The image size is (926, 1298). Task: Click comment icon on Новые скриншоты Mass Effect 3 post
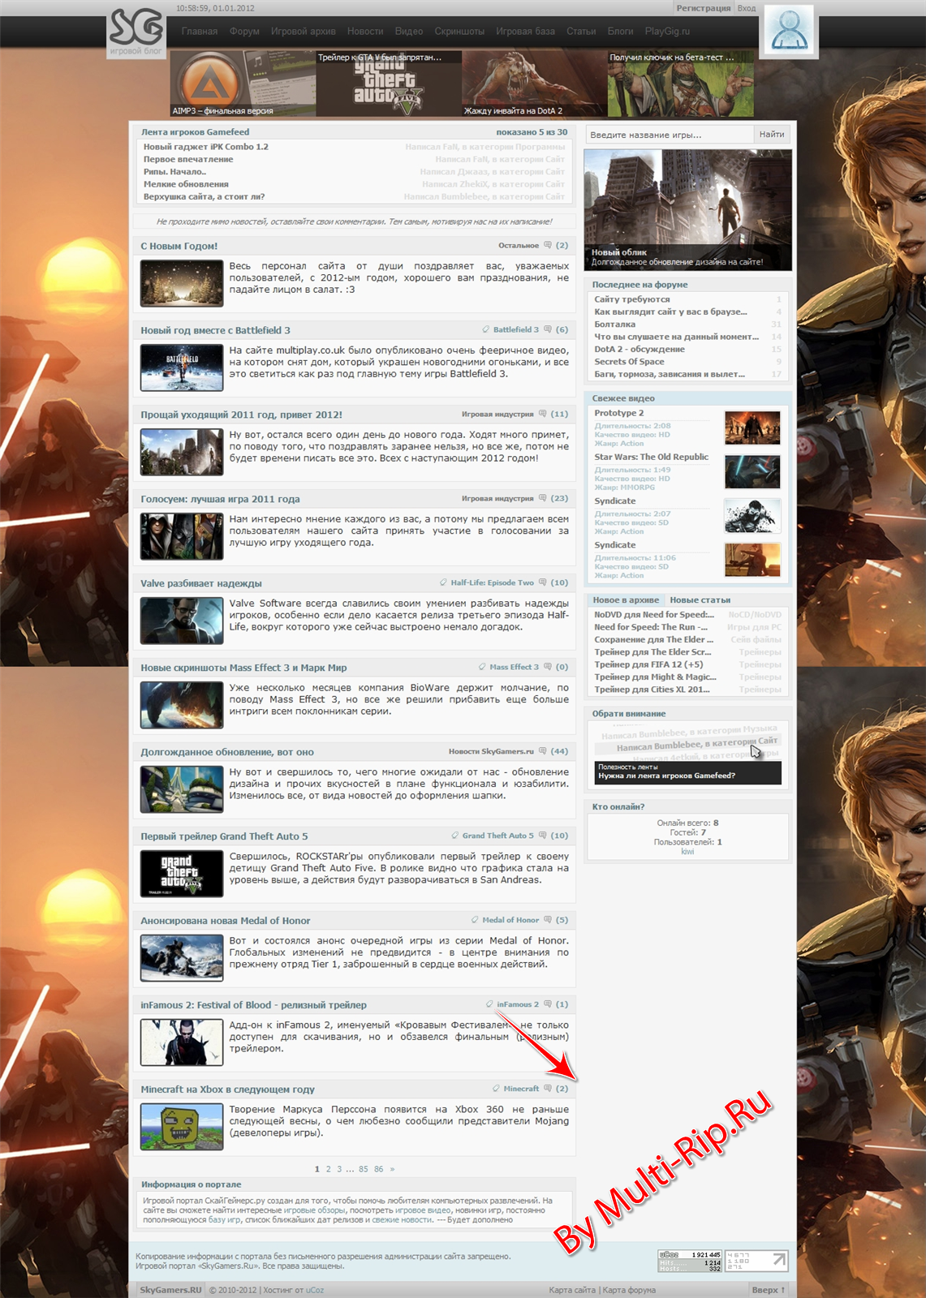coord(548,667)
